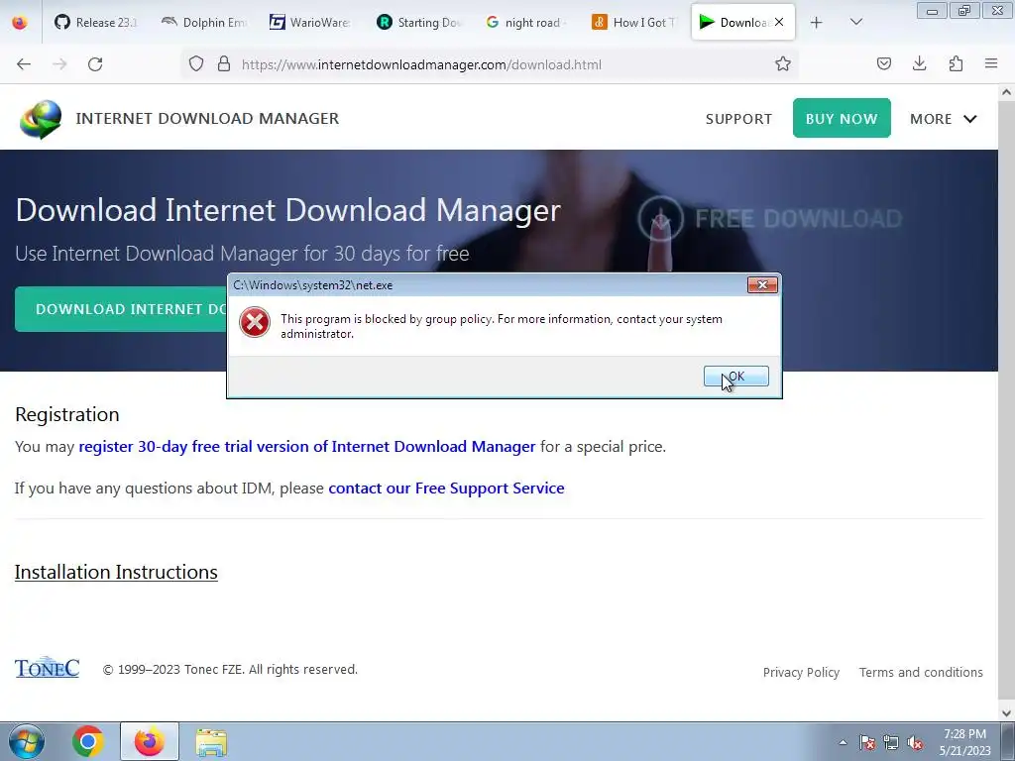Click the red error icon in dialog
Screen dimensions: 1015x761
click(255, 322)
